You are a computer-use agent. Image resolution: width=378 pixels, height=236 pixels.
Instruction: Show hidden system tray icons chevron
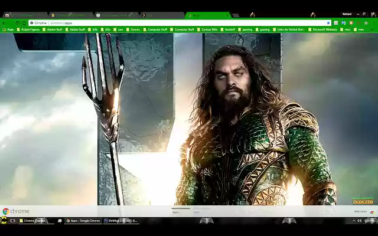coord(354,221)
